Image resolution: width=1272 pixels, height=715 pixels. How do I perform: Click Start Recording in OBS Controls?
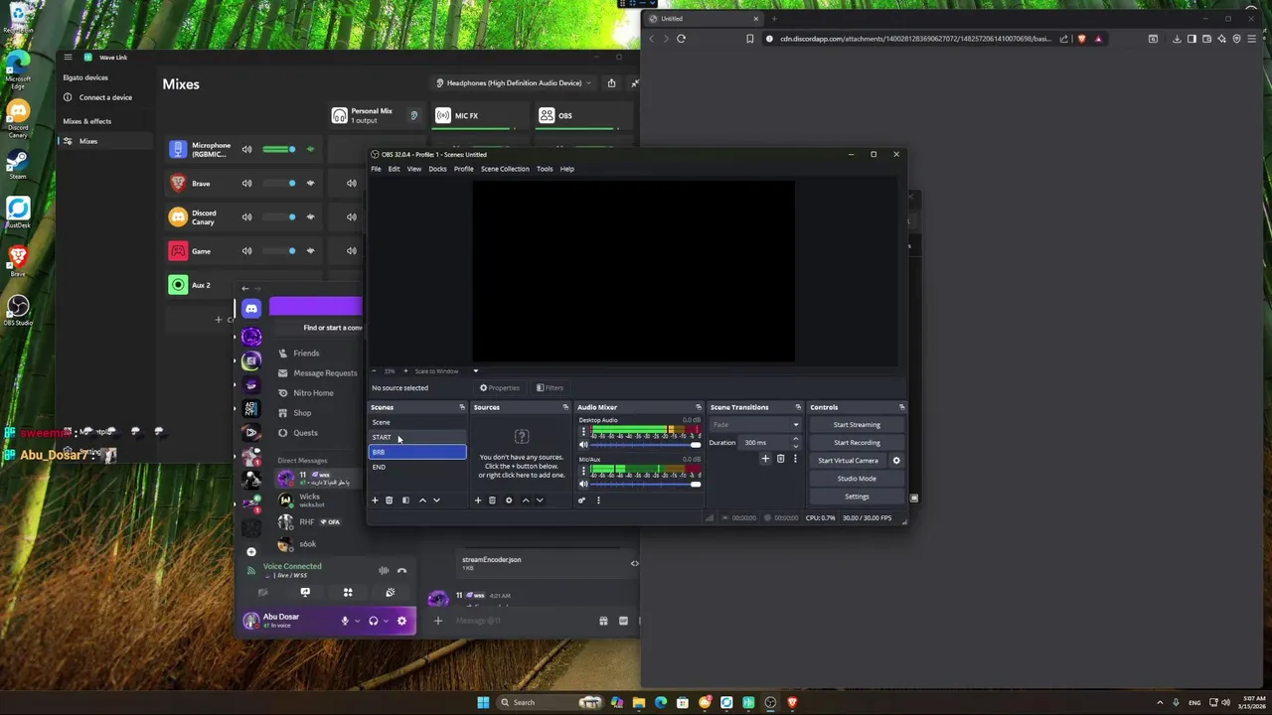(857, 443)
